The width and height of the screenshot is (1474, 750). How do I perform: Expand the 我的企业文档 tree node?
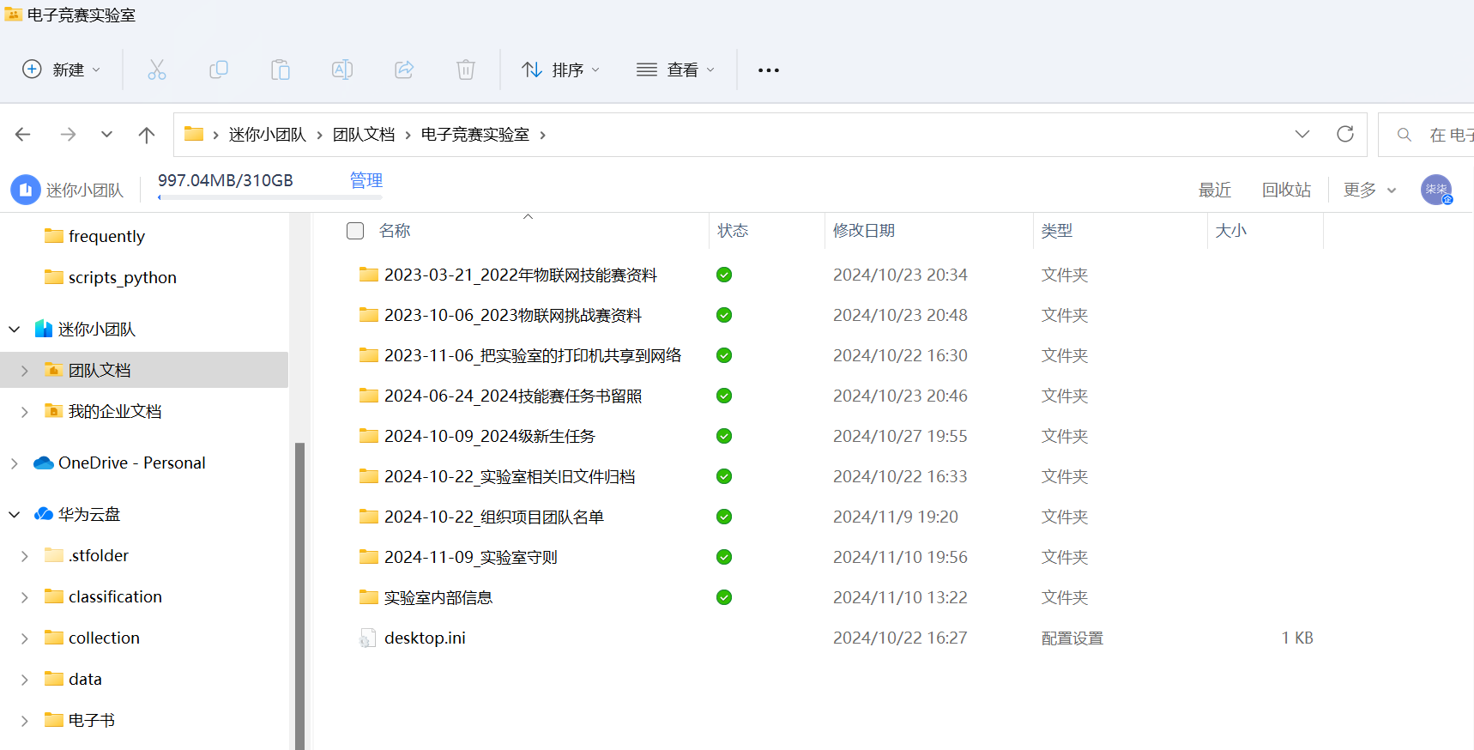coord(25,412)
